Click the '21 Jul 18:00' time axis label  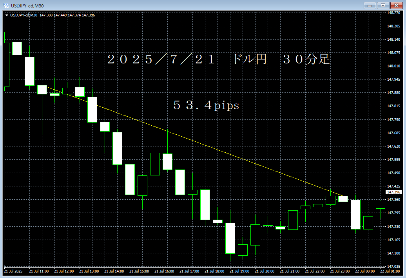tap(215, 271)
